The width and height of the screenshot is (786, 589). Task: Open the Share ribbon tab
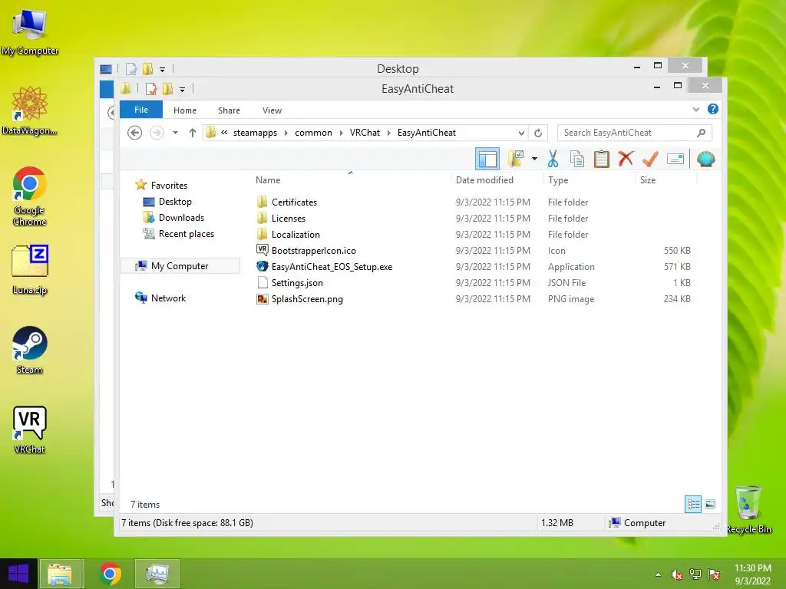[229, 110]
